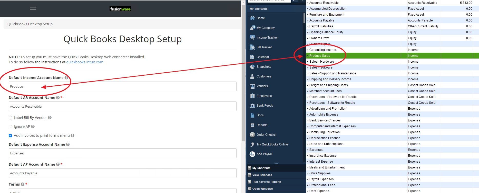Image resolution: width=479 pixels, height=193 pixels.
Task: Open the Bank Feeds icon
Action: [x=252, y=105]
